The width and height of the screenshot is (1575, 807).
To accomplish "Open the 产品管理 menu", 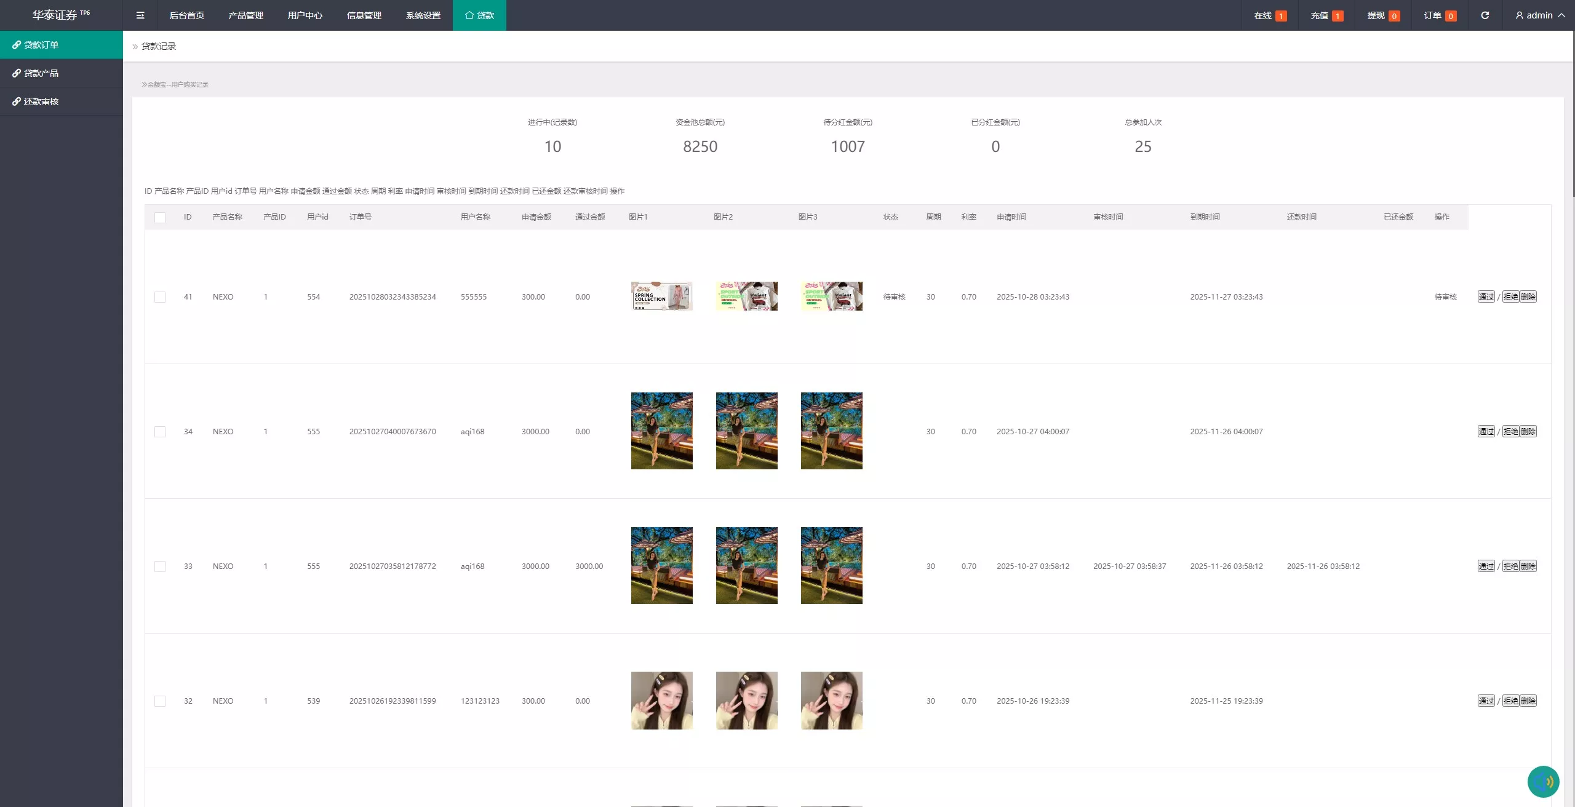I will (246, 15).
